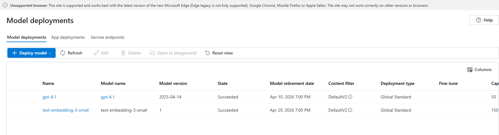Click the Delete trash icon
This screenshot has height=135, width=499.
(123, 53)
